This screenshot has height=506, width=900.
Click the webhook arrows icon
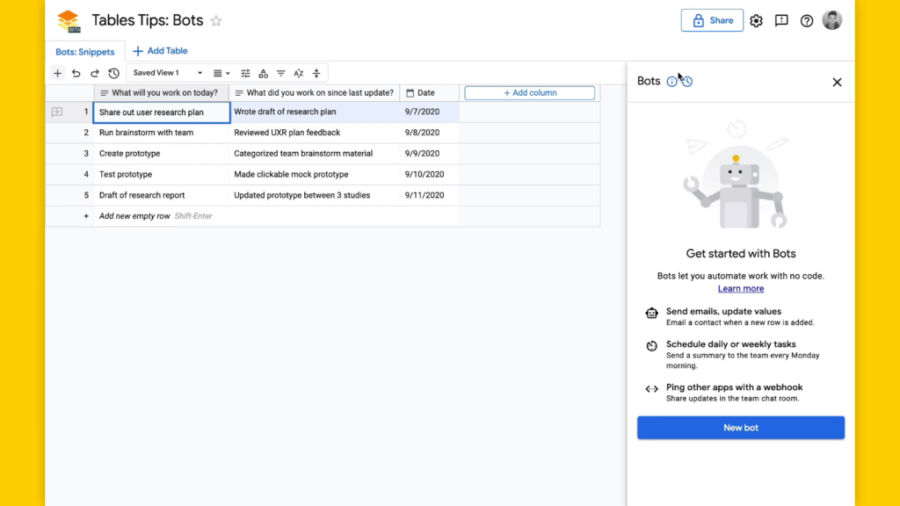pos(651,389)
